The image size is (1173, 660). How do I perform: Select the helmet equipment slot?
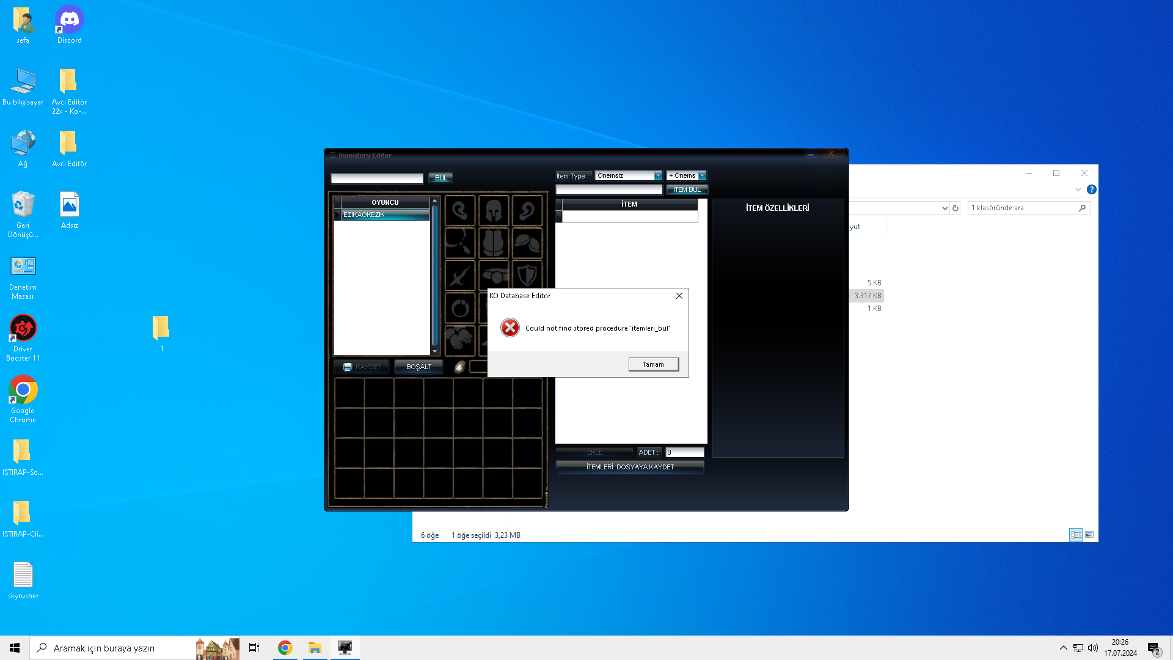pos(494,211)
